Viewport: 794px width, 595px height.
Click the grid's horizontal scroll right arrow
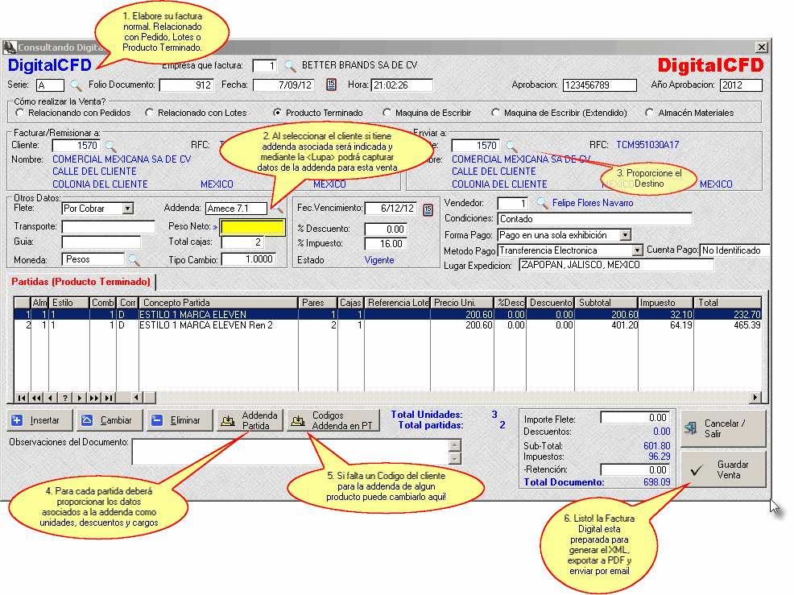(755, 398)
